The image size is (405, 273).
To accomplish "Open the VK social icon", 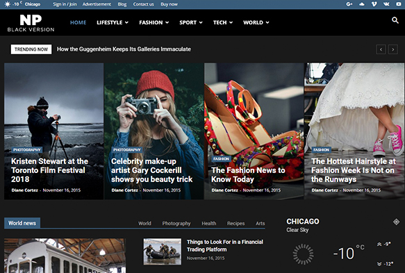I will [386, 4].
